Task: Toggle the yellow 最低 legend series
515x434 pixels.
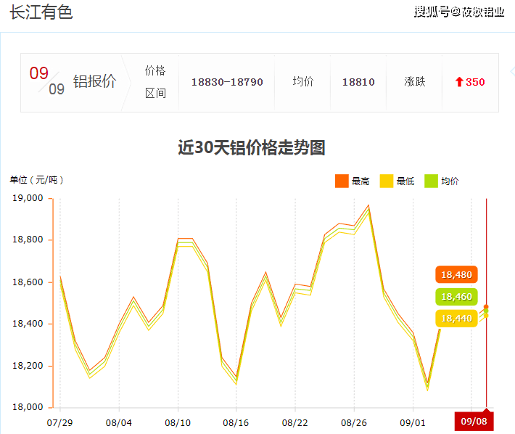Action: [387, 181]
